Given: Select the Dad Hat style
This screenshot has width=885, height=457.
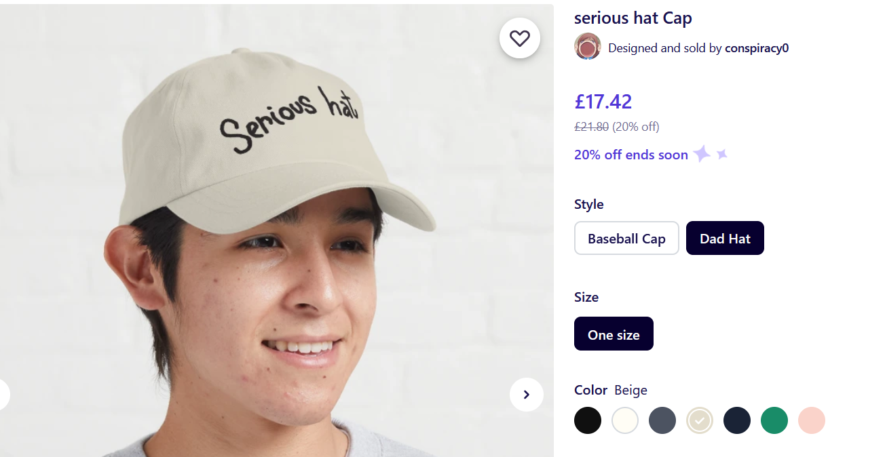Looking at the screenshot, I should coord(725,239).
